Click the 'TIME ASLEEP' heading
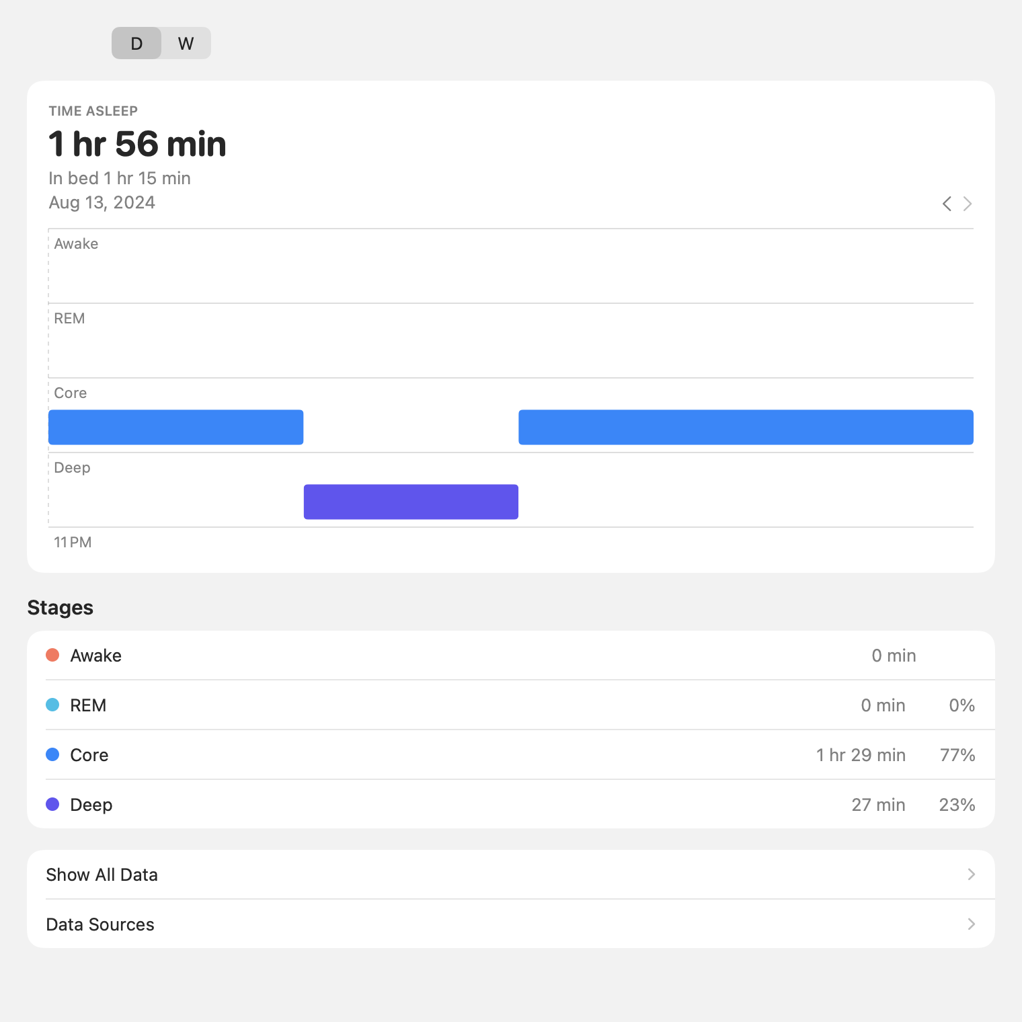 93,111
